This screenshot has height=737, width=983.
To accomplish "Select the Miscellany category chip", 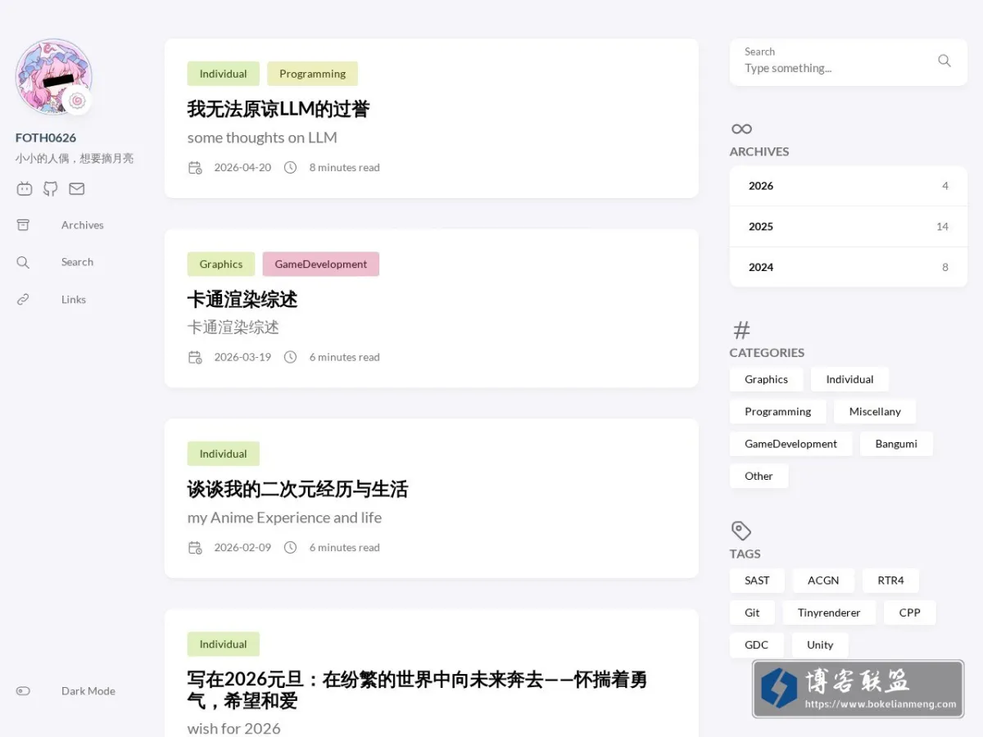I will pyautogui.click(x=875, y=412).
